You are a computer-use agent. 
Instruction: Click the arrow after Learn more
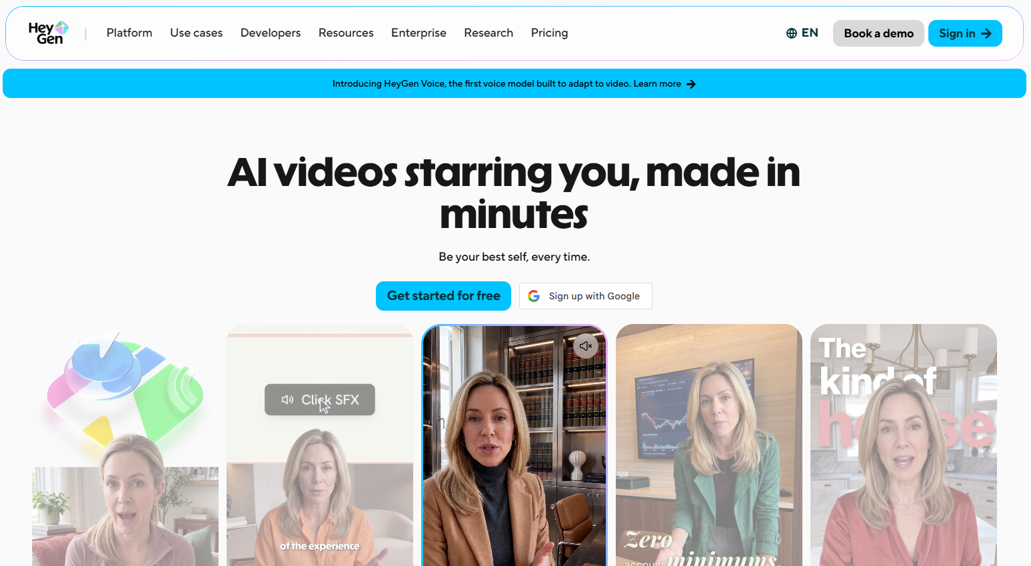(x=691, y=84)
